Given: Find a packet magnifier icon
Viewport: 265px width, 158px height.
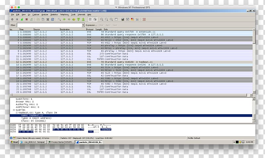Looking at the screenshot, I should [59, 20].
